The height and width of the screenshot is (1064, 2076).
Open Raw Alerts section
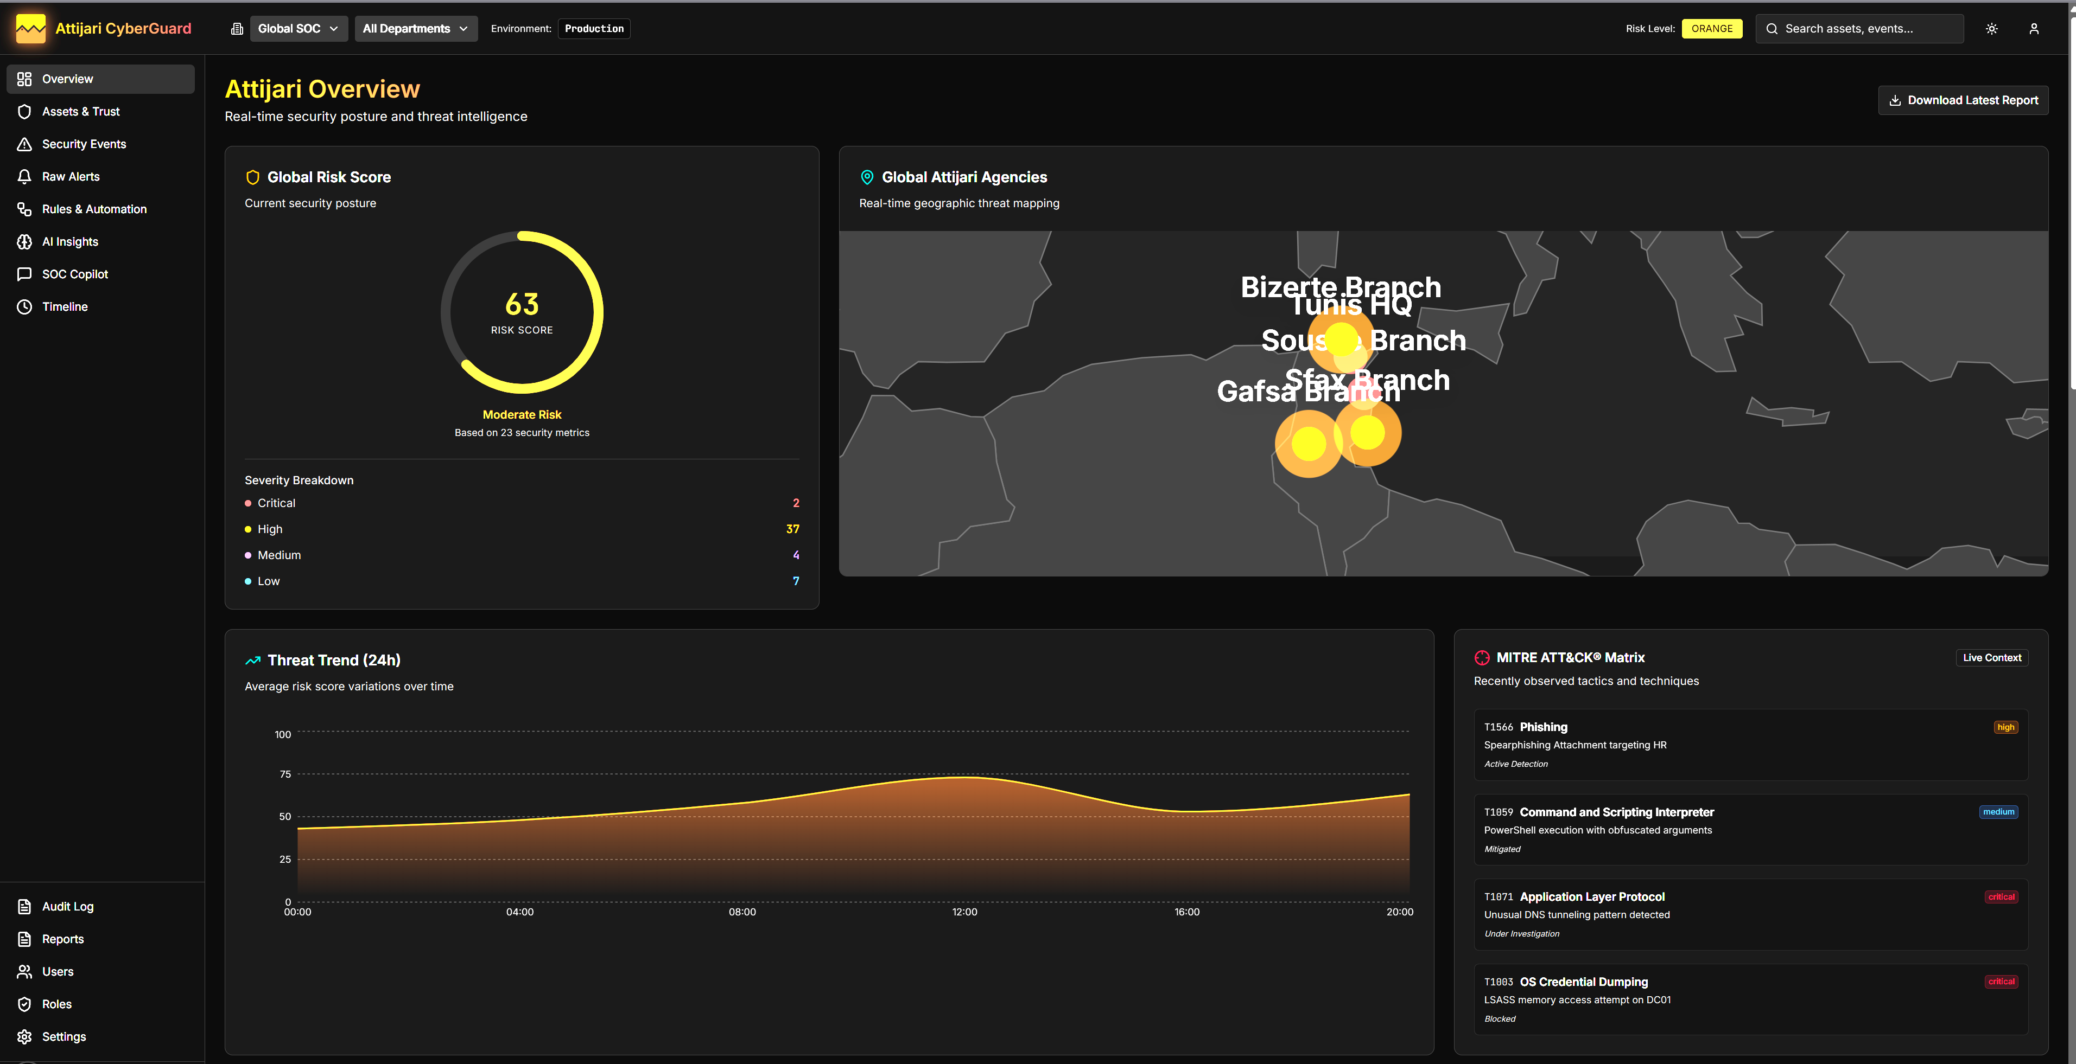[101, 176]
